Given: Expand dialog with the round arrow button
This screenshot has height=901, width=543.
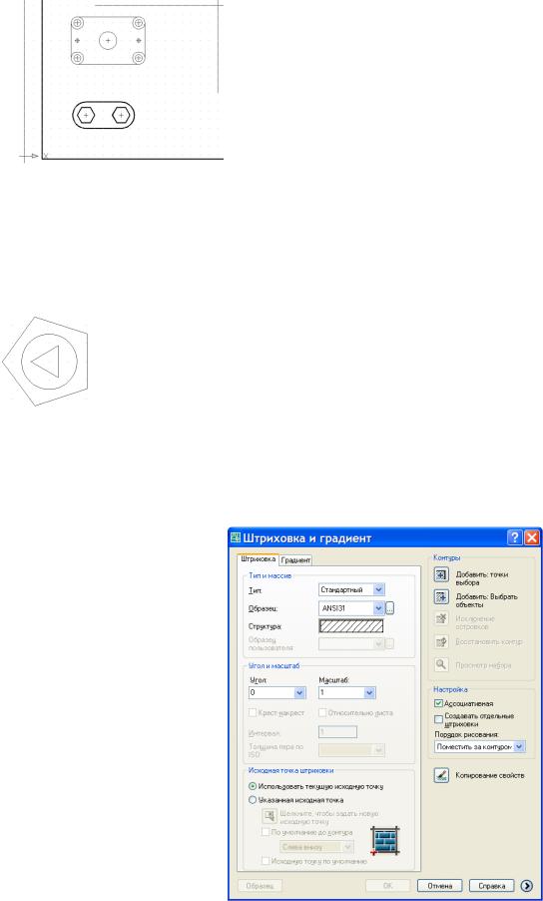Looking at the screenshot, I should (526, 885).
